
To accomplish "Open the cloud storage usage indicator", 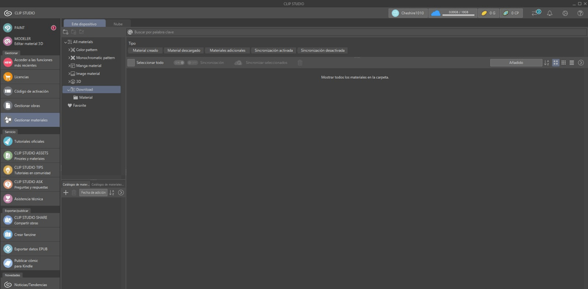I will pyautogui.click(x=453, y=13).
